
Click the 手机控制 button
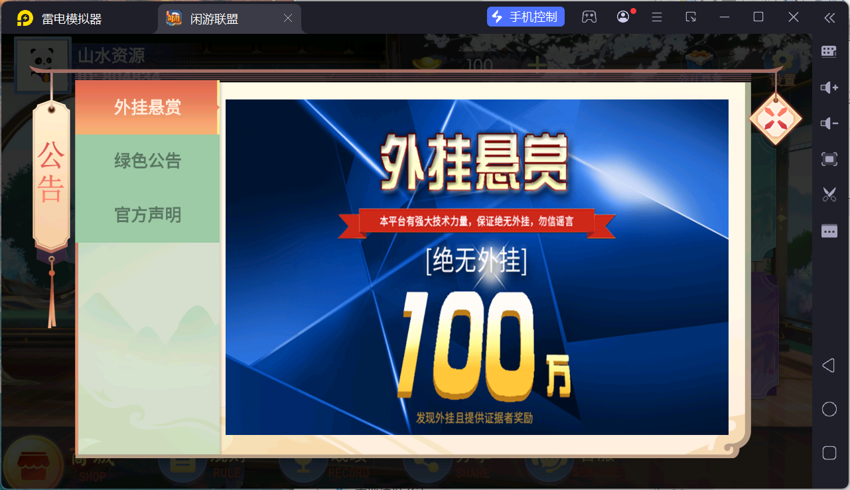click(526, 16)
